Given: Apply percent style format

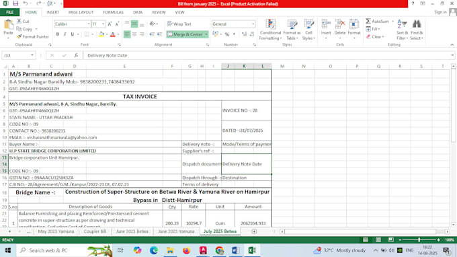Looking at the screenshot, I should point(227,34).
